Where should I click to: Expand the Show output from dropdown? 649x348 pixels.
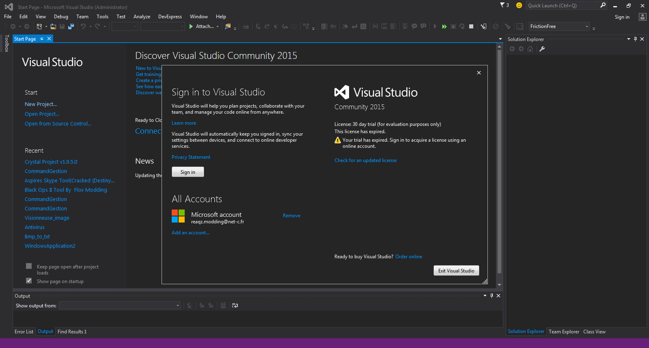[178, 305]
